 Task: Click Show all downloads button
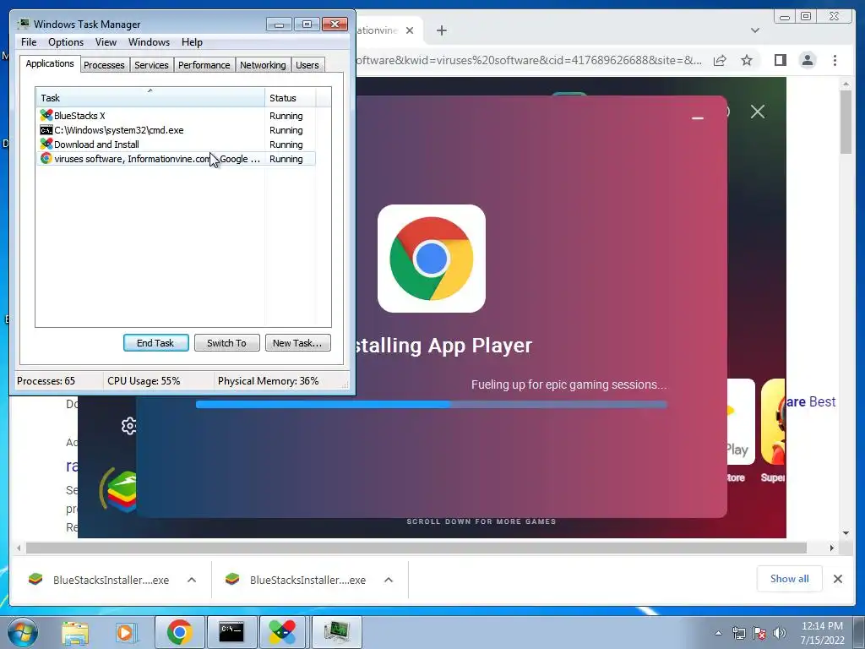pyautogui.click(x=790, y=579)
